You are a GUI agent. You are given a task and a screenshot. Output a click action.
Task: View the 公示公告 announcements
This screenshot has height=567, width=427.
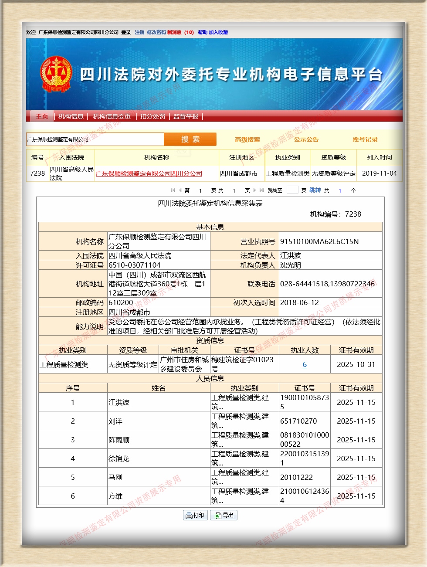click(x=306, y=139)
